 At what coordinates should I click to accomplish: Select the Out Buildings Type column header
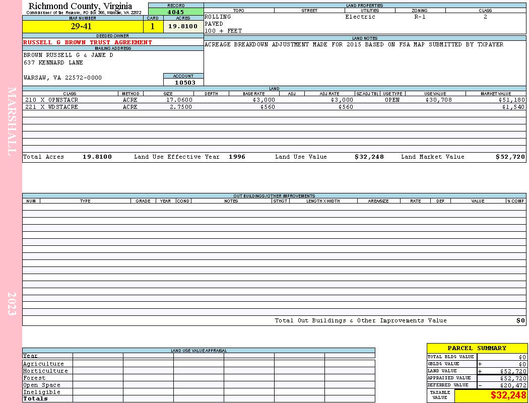[x=85, y=201]
